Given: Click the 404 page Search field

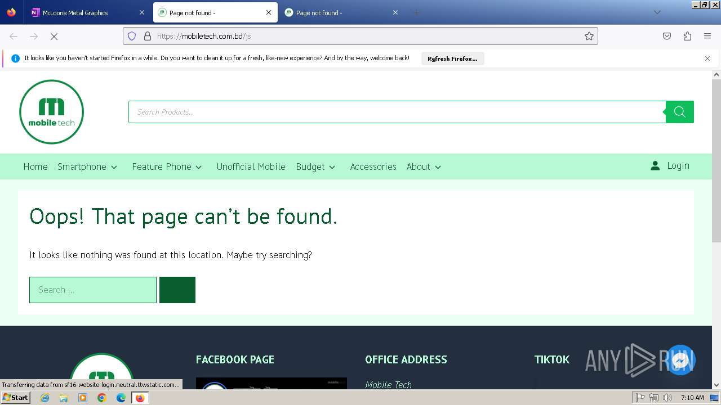Looking at the screenshot, I should pyautogui.click(x=93, y=290).
